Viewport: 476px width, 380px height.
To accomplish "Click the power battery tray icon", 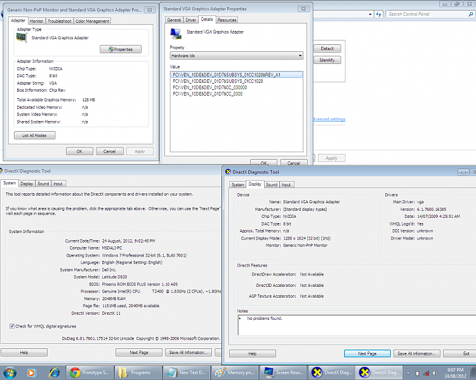I will pos(418,373).
